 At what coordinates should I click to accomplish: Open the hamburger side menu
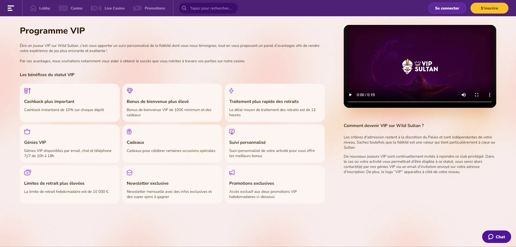(x=11, y=8)
